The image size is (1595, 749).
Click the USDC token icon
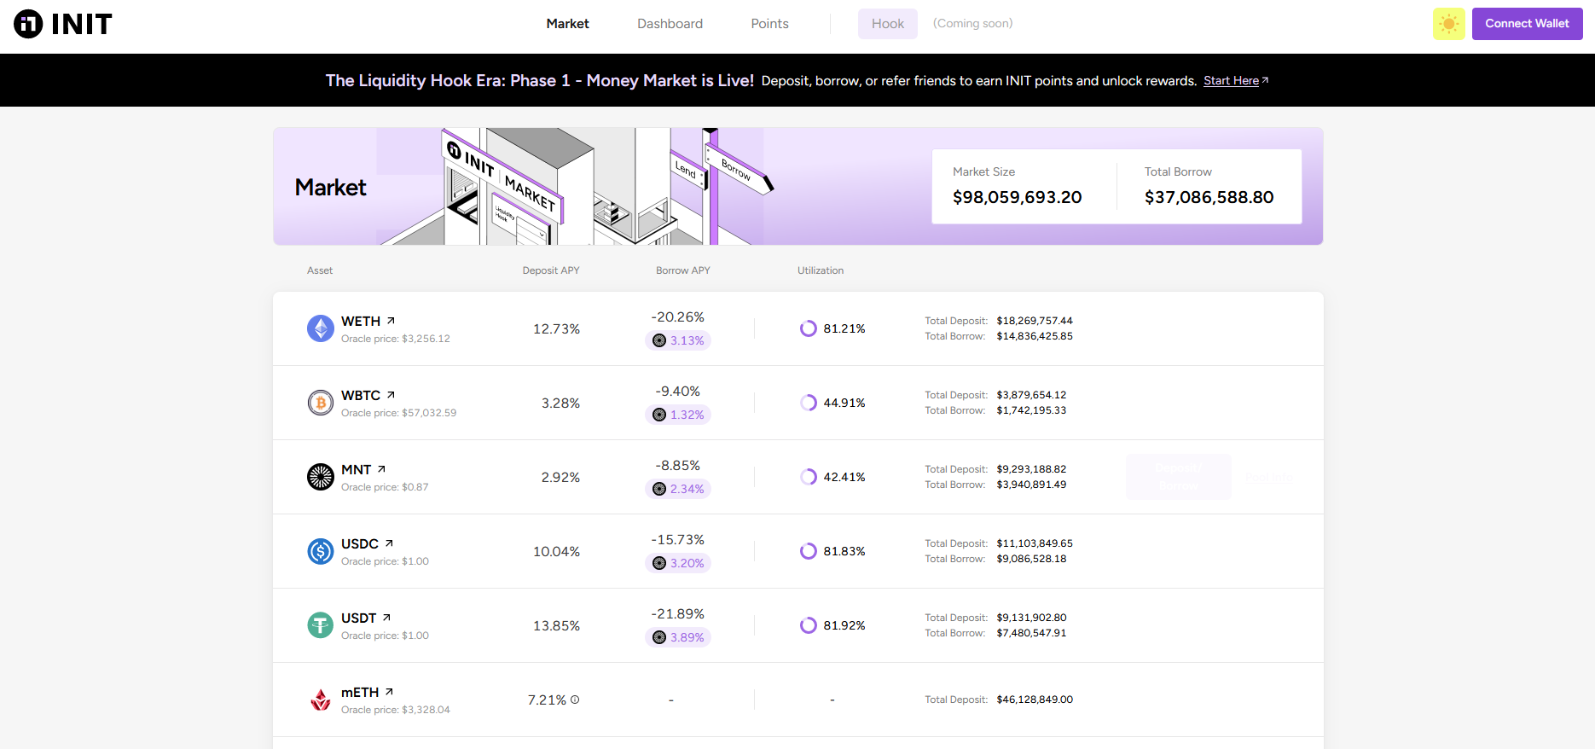point(321,551)
